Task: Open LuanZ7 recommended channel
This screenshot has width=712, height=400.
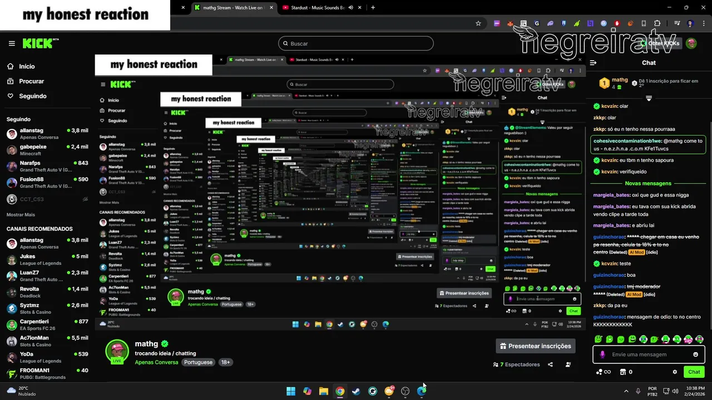Action: 47,276
